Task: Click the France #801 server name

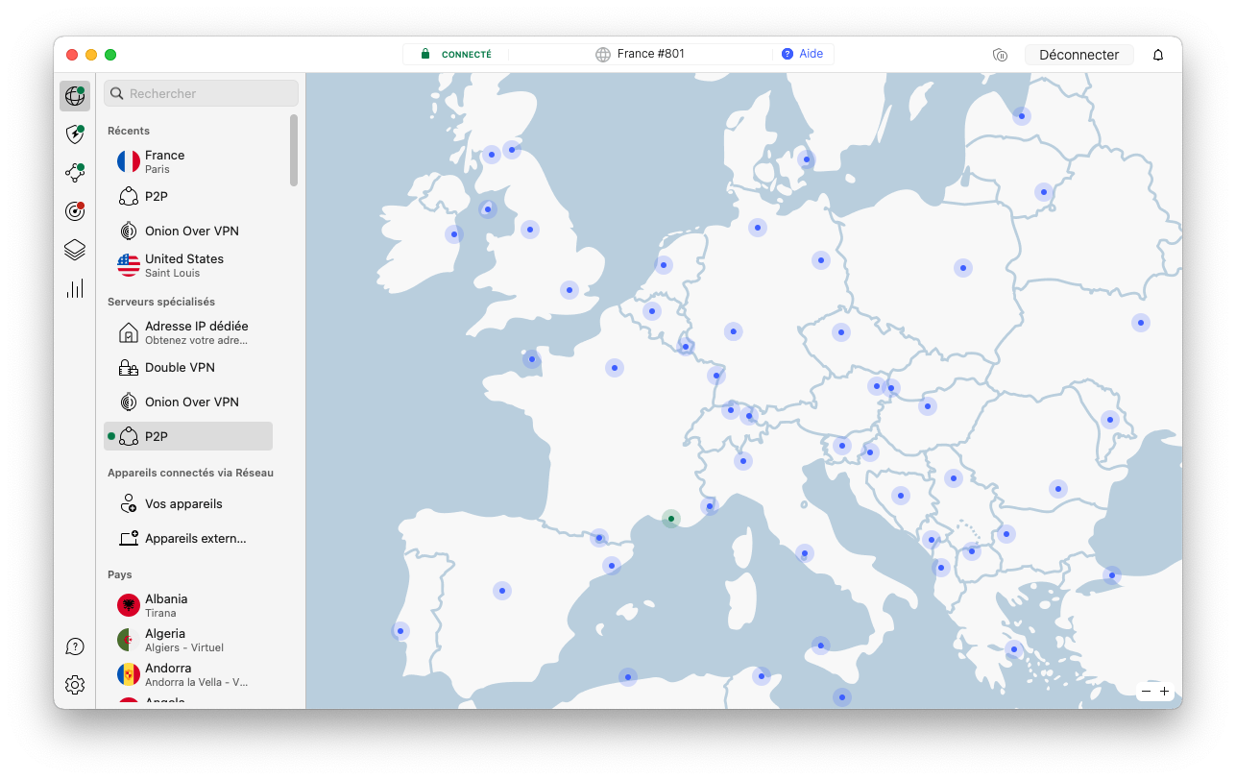Action: [651, 54]
